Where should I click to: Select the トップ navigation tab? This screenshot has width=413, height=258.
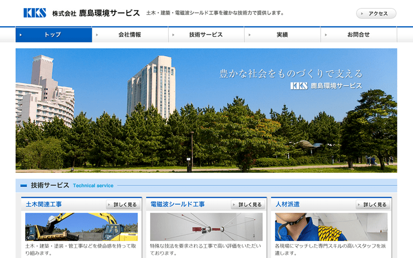54,35
